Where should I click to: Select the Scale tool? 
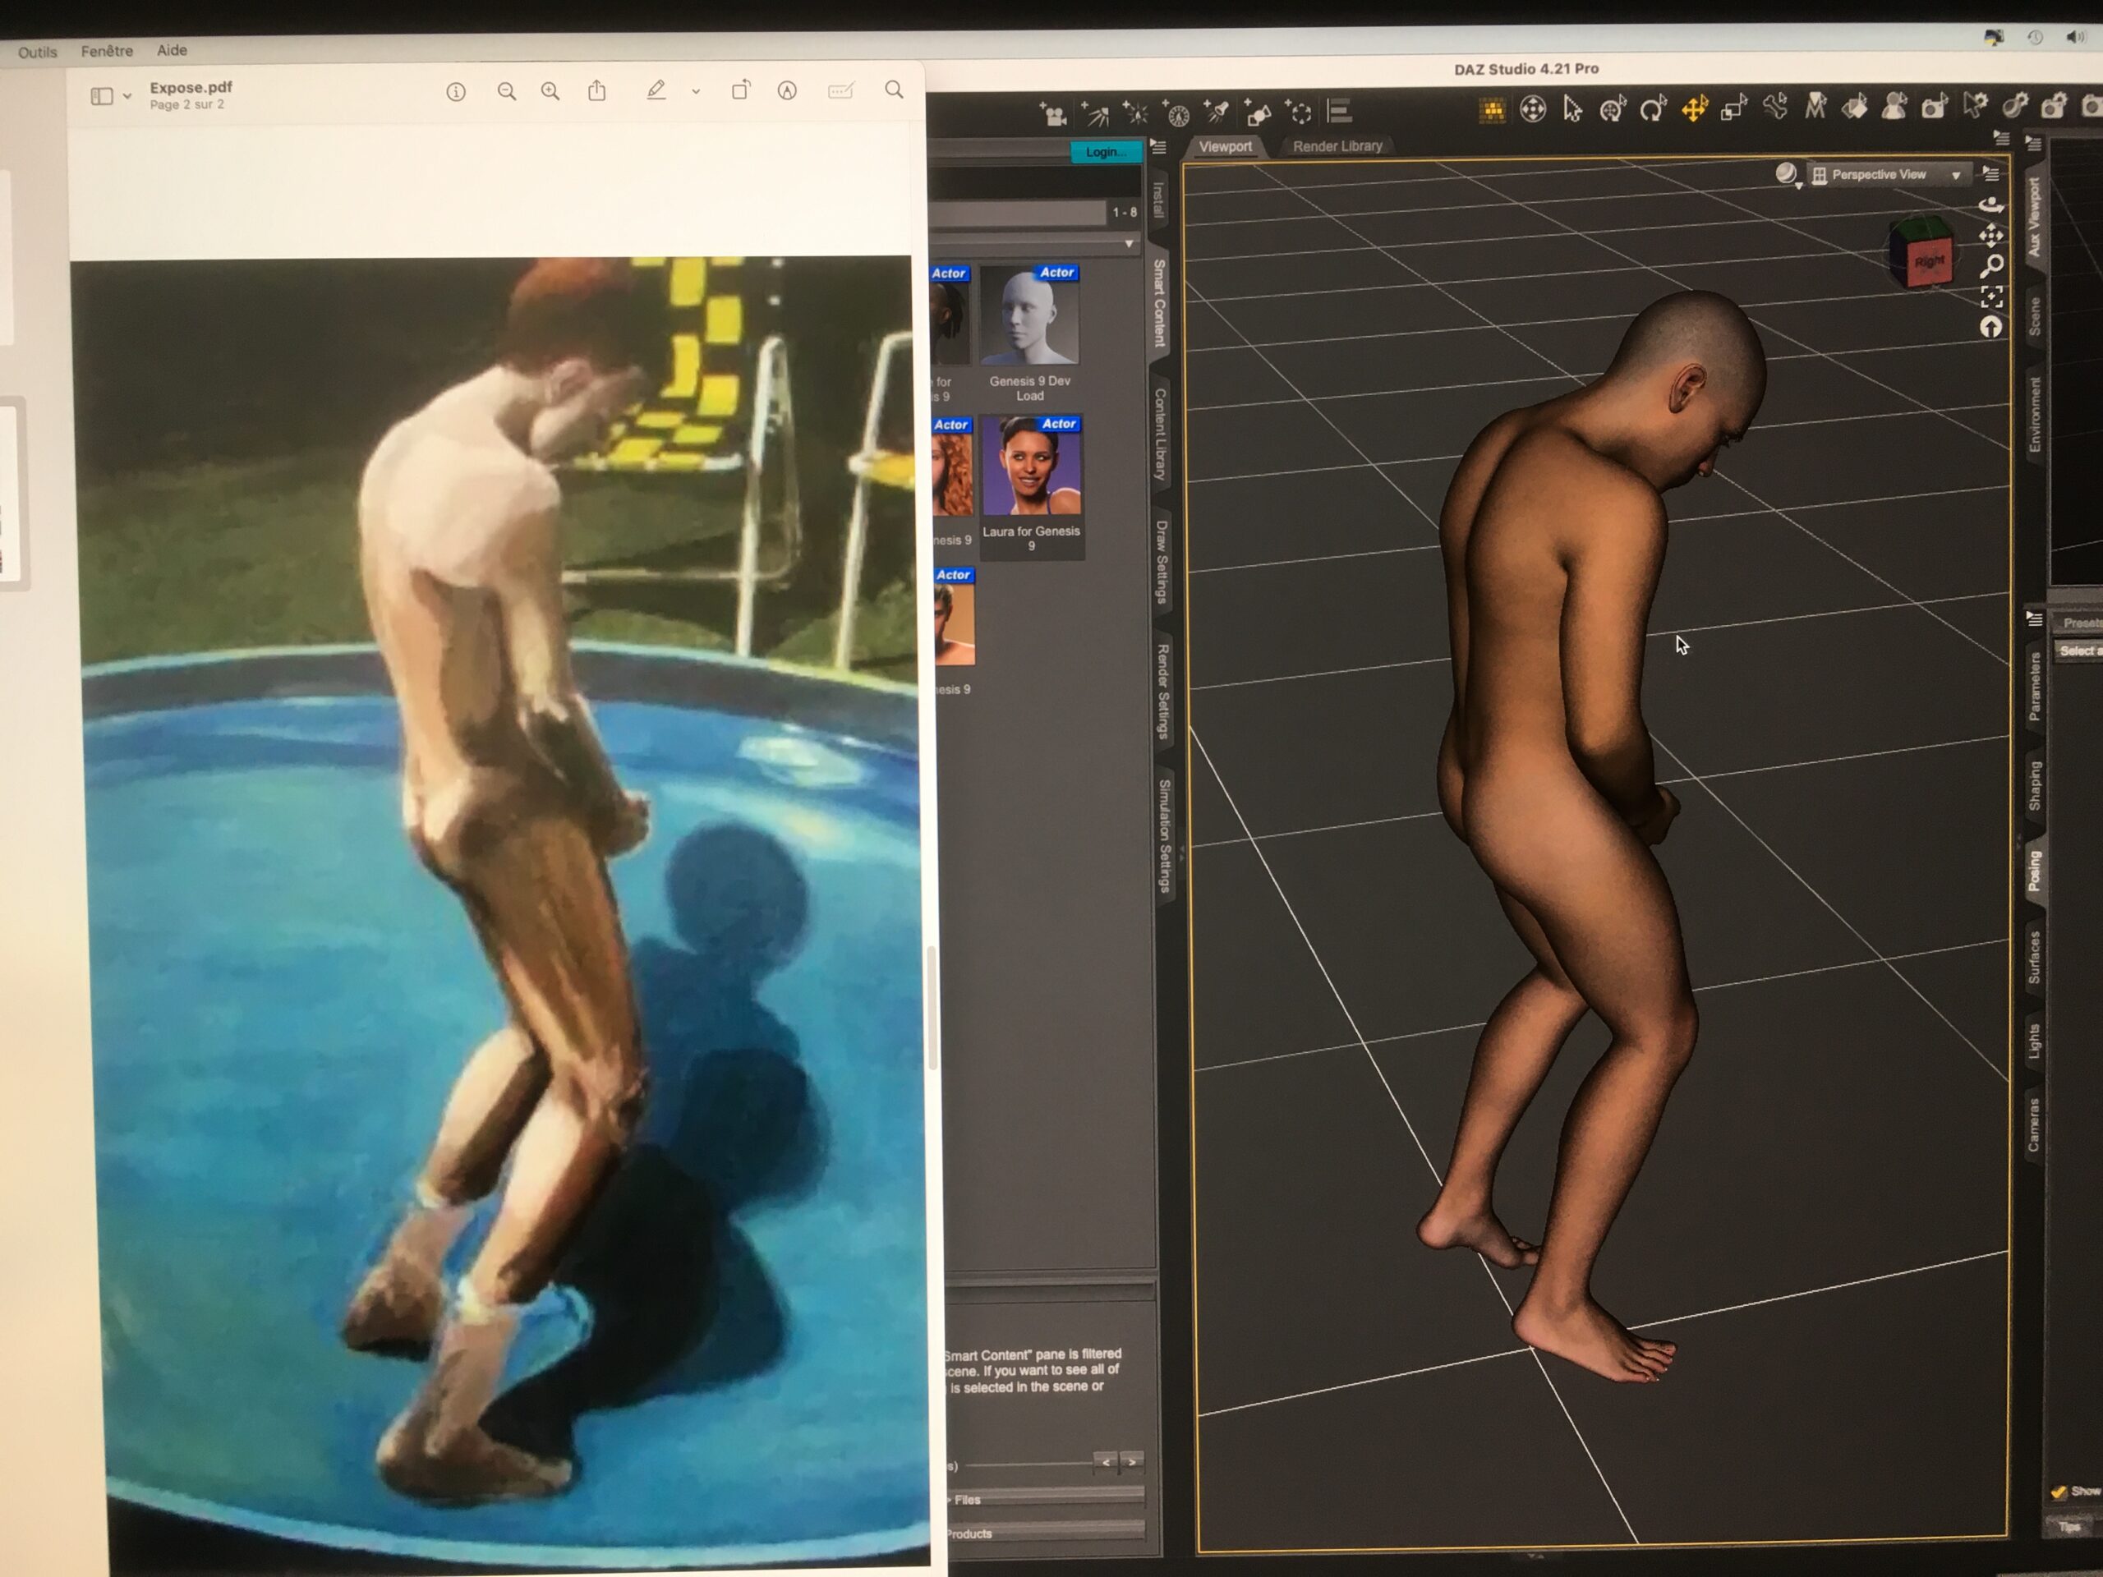click(x=1734, y=108)
